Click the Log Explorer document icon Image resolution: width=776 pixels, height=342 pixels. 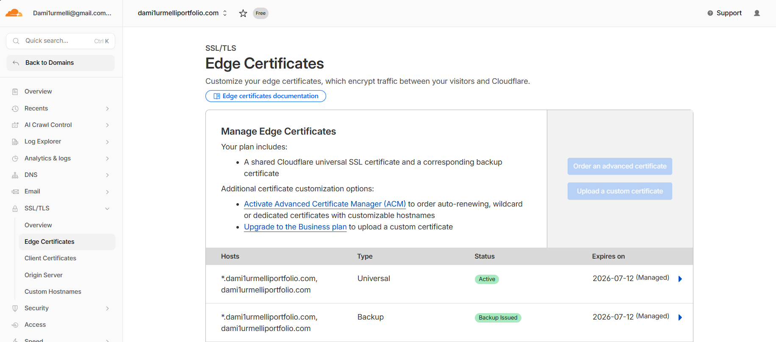click(x=15, y=141)
